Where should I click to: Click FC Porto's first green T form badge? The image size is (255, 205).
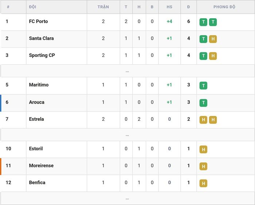point(203,22)
